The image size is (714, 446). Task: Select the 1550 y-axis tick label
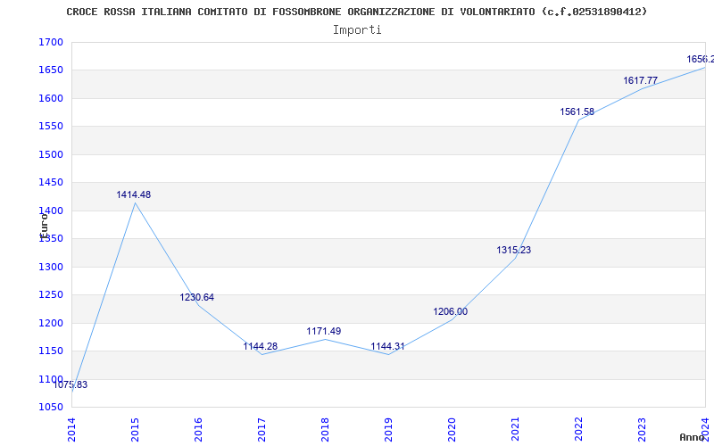pyautogui.click(x=51, y=127)
